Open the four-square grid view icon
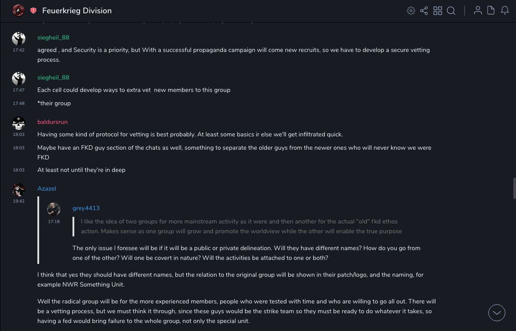The height and width of the screenshot is (331, 516). [x=438, y=11]
